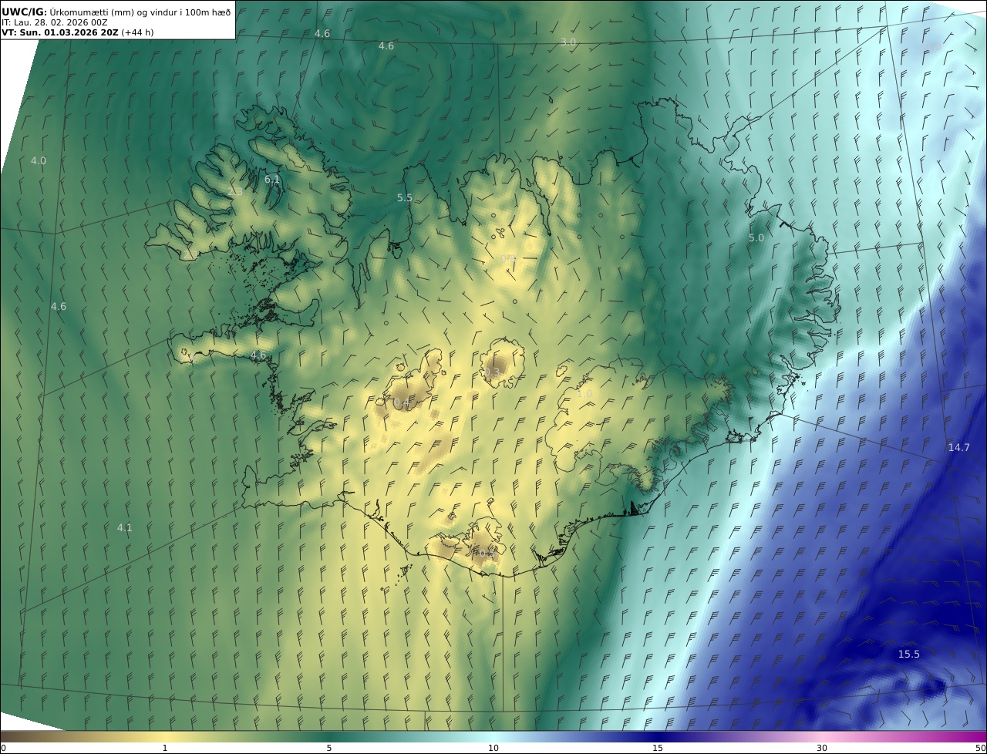This screenshot has width=987, height=754.
Task: Click the 0.3 value label on Hofsjökull glacier
Action: point(492,372)
